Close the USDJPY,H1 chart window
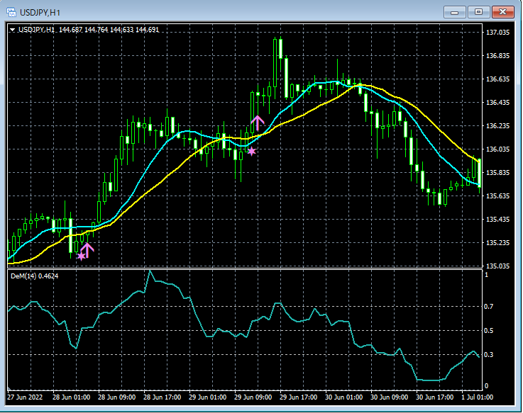Screen dimensions: 523x413 (502, 12)
